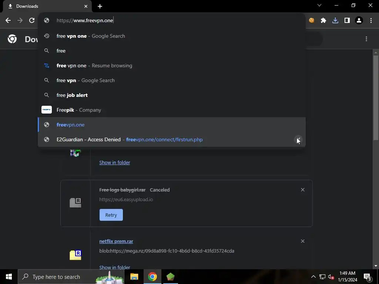Click the Chrome taskbar icon
This screenshot has height=284, width=379.
tap(152, 277)
